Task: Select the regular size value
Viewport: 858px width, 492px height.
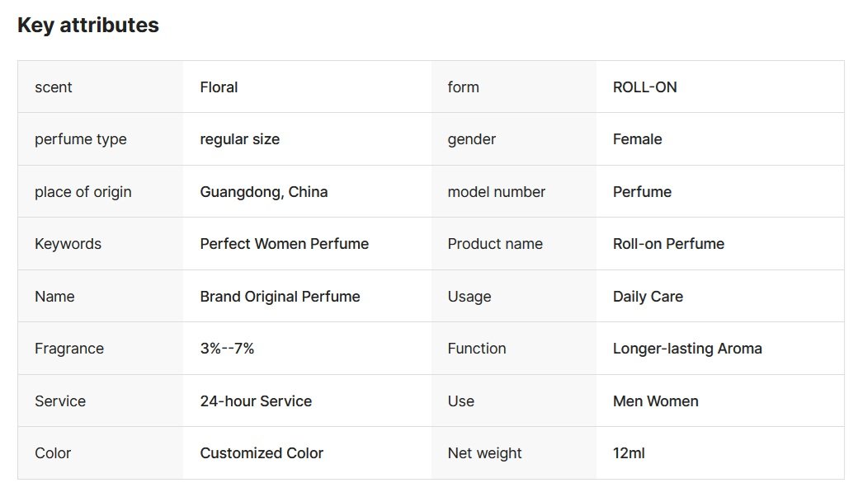Action: [239, 139]
